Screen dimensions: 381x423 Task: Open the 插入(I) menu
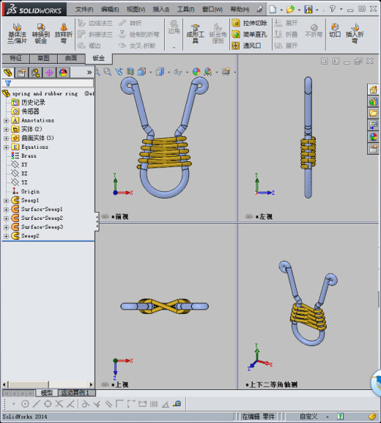coord(161,10)
